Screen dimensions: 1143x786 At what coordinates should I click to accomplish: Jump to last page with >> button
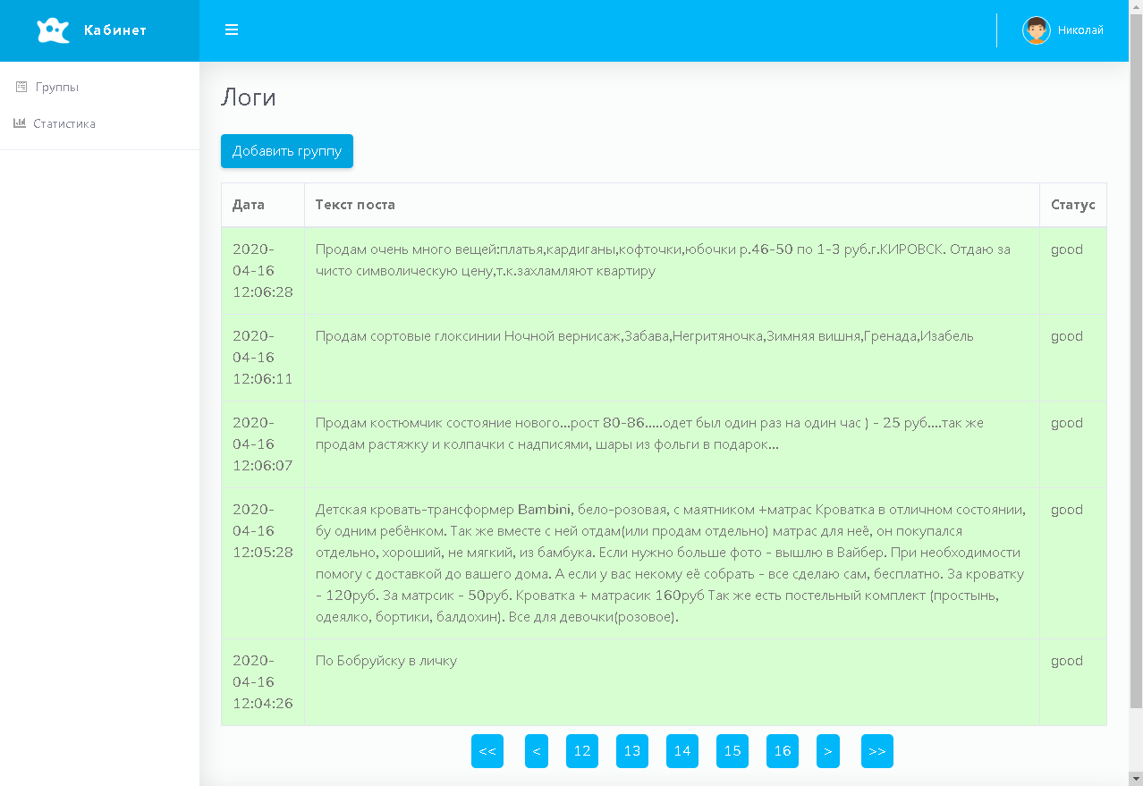(877, 751)
